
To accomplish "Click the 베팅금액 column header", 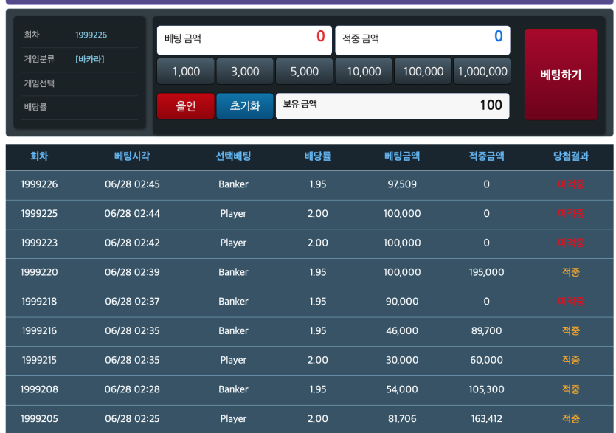I will [402, 156].
